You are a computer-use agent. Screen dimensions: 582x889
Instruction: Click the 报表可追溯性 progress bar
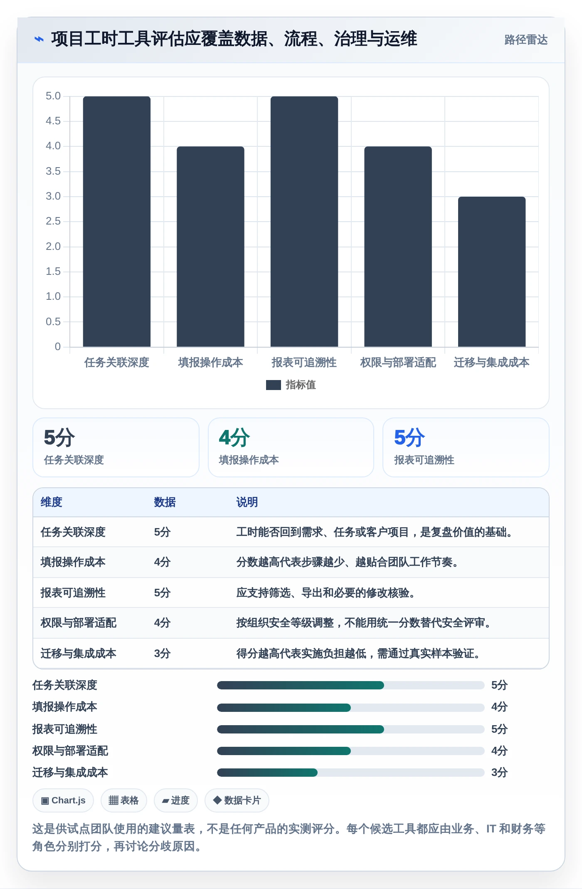[x=351, y=729]
